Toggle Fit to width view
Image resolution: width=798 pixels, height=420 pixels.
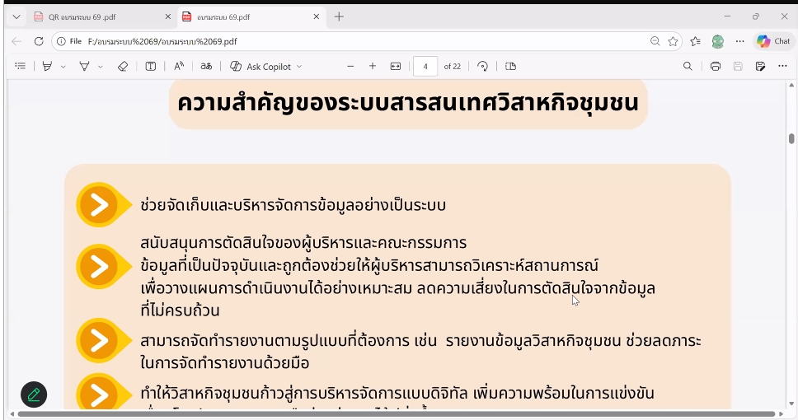tap(396, 66)
